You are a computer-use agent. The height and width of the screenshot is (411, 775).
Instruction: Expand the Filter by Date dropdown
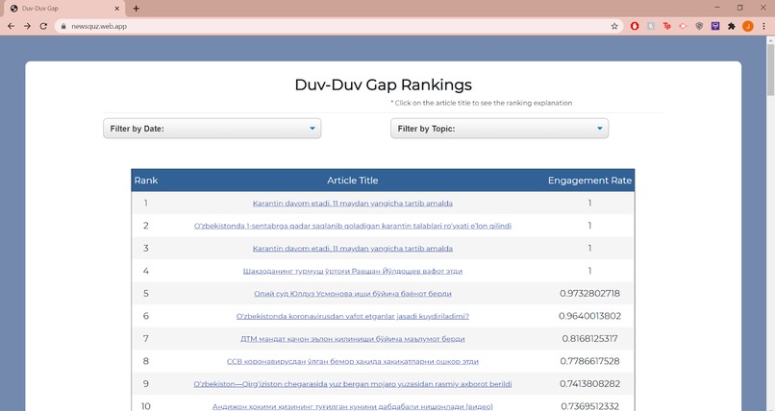pyautogui.click(x=212, y=129)
